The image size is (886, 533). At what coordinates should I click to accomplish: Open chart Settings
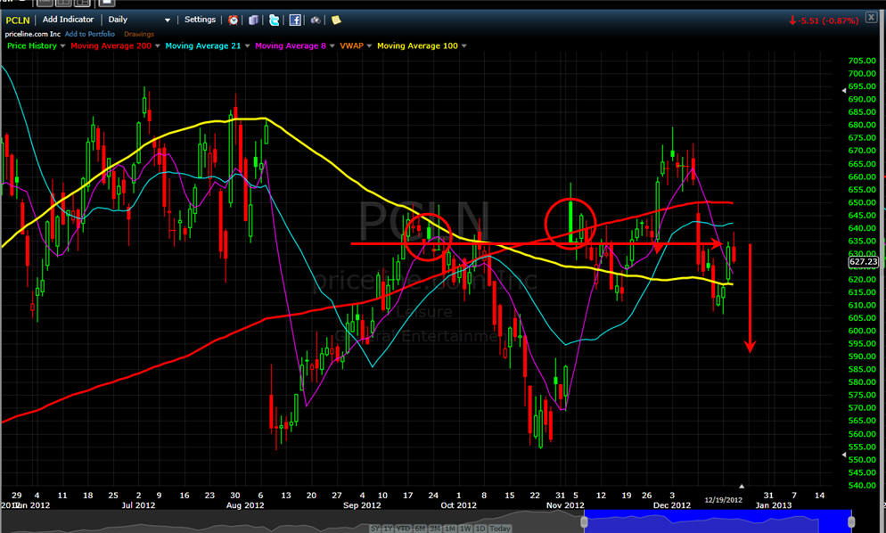[200, 20]
